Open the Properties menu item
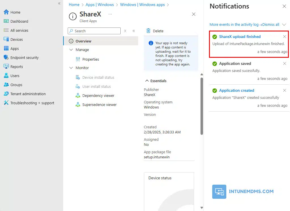 tap(91, 59)
